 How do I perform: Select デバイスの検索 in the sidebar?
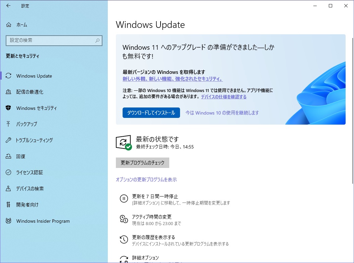tap(54, 189)
